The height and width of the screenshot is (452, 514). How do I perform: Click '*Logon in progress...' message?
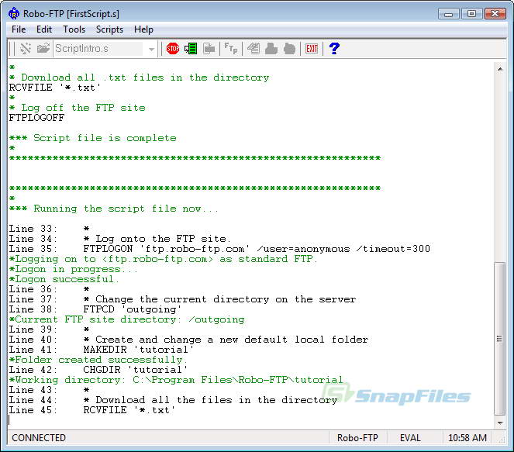(73, 269)
